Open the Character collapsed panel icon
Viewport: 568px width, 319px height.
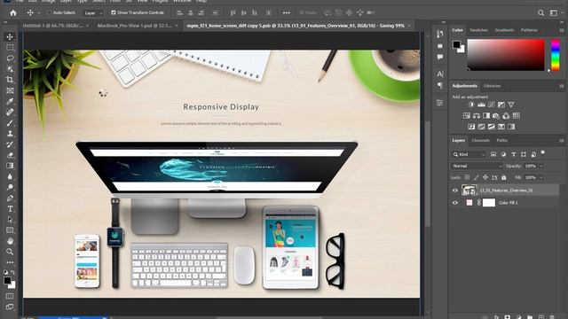click(440, 74)
